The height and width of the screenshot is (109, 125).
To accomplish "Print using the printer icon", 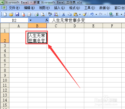I will pos(37,14).
